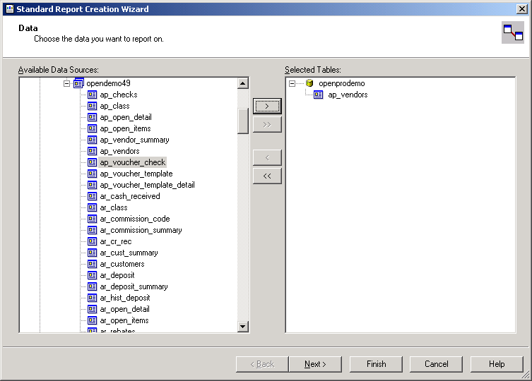Add selected table with single right arrow
The height and width of the screenshot is (381, 532).
(267, 106)
